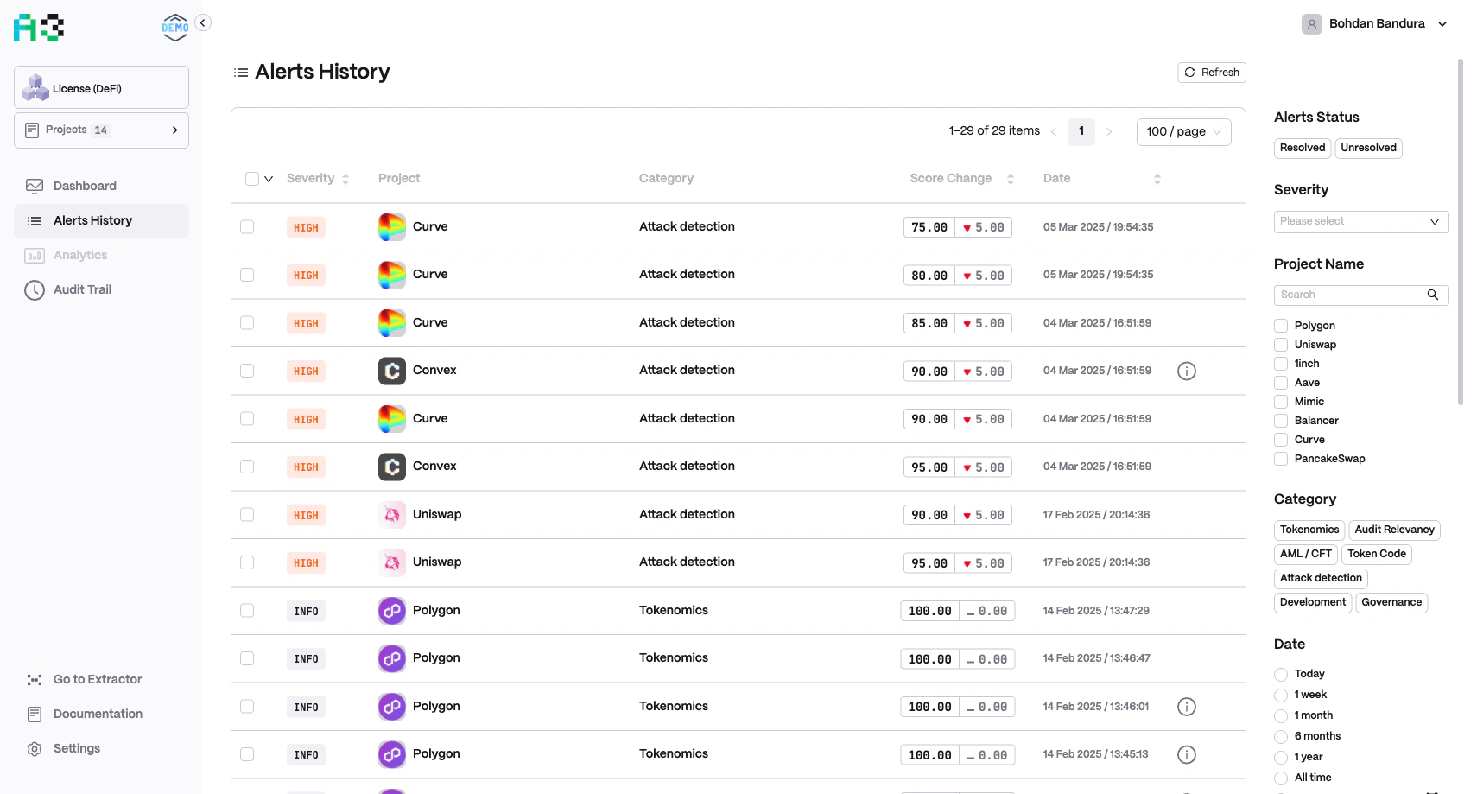Open the Severity Please select dropdown
This screenshot has width=1477, height=794.
1361,222
